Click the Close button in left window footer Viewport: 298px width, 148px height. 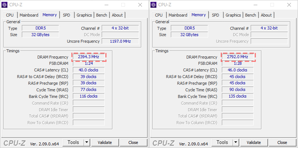click(133, 142)
